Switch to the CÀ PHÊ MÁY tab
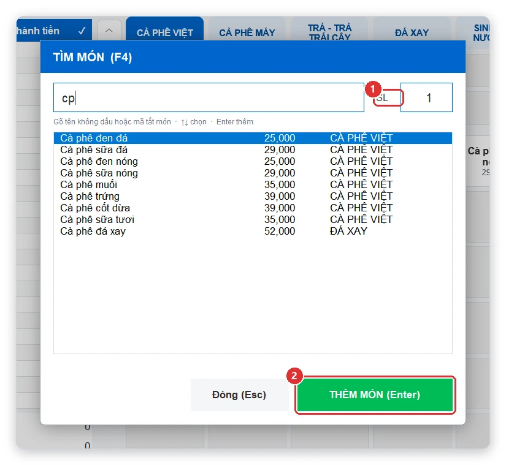This screenshot has width=506, height=465. [x=247, y=29]
